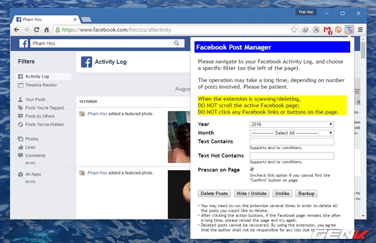The height and width of the screenshot is (243, 376).
Task: Go to browser home page icon
Action: [x=45, y=29]
